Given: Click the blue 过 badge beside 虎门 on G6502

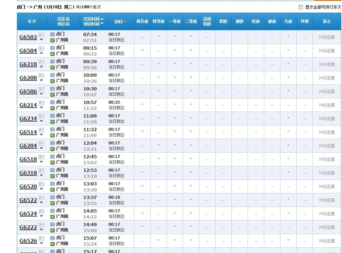Looking at the screenshot, I should tap(52, 34).
